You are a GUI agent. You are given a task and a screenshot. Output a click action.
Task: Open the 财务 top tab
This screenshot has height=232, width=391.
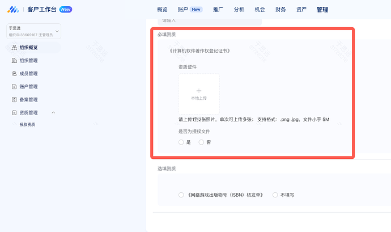pyautogui.click(x=280, y=10)
